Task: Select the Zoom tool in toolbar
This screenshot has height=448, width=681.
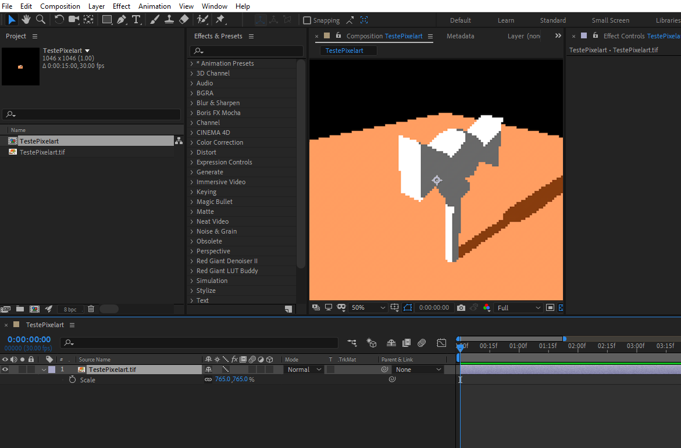Action: point(40,20)
